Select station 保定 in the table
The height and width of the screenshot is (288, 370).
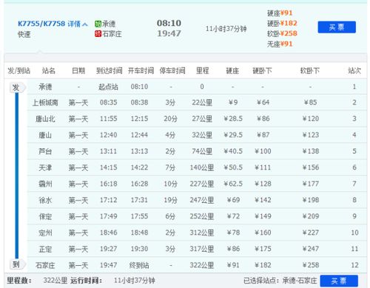click(45, 216)
